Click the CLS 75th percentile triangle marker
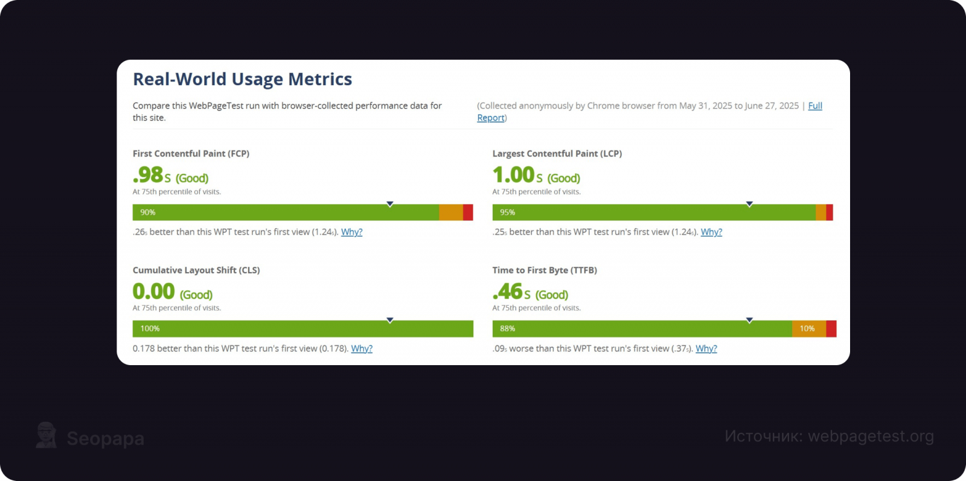The width and height of the screenshot is (966, 481). tap(390, 320)
